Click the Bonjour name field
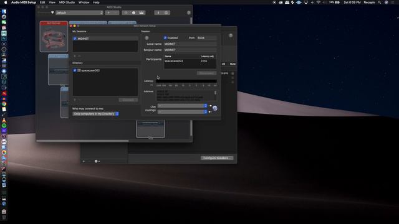This screenshot has height=224, width=399. pos(190,50)
